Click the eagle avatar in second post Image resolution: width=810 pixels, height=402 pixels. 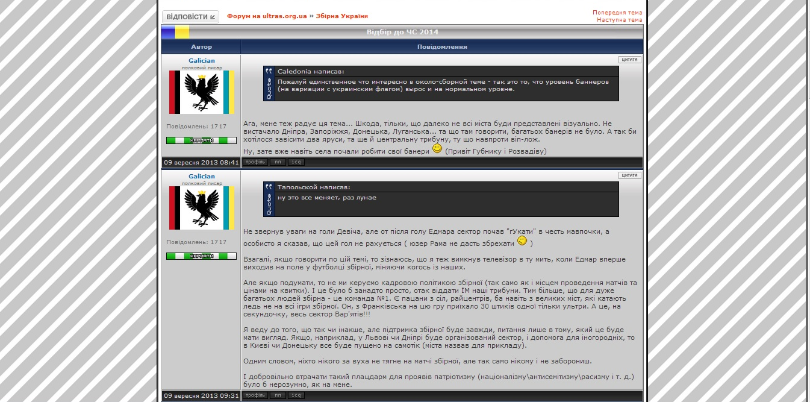[x=201, y=208]
